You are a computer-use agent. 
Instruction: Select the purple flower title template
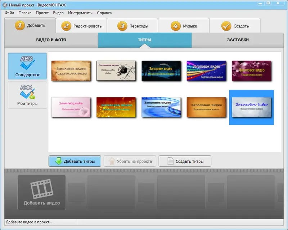click(x=251, y=71)
